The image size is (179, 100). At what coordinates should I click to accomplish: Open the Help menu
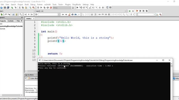[92, 4]
